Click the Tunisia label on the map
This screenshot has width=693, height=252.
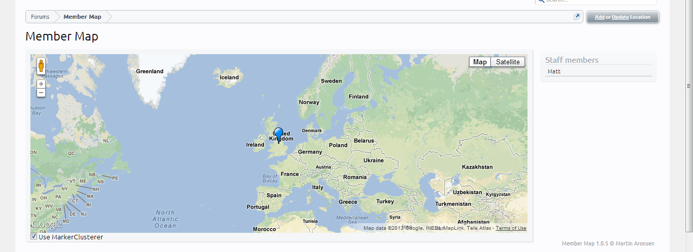[x=310, y=222]
